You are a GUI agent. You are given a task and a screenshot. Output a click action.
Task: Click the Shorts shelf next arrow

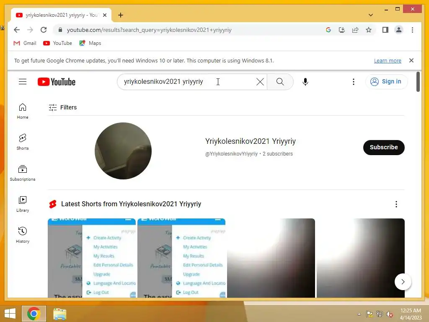click(x=403, y=281)
